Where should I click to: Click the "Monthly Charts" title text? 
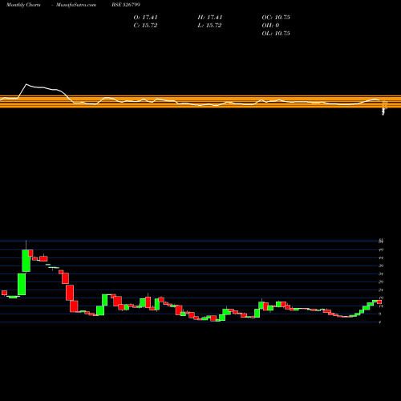23,5
